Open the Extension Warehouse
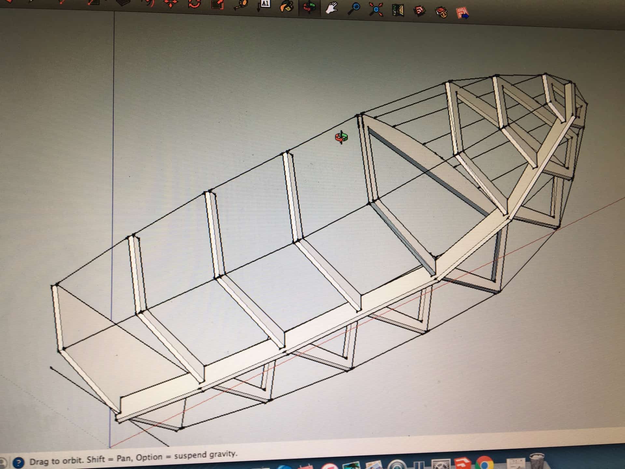The height and width of the screenshot is (469, 625). pyautogui.click(x=441, y=12)
